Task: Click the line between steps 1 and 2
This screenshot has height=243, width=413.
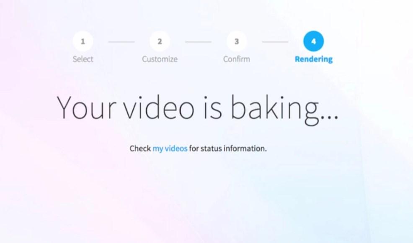Action: tap(121, 42)
